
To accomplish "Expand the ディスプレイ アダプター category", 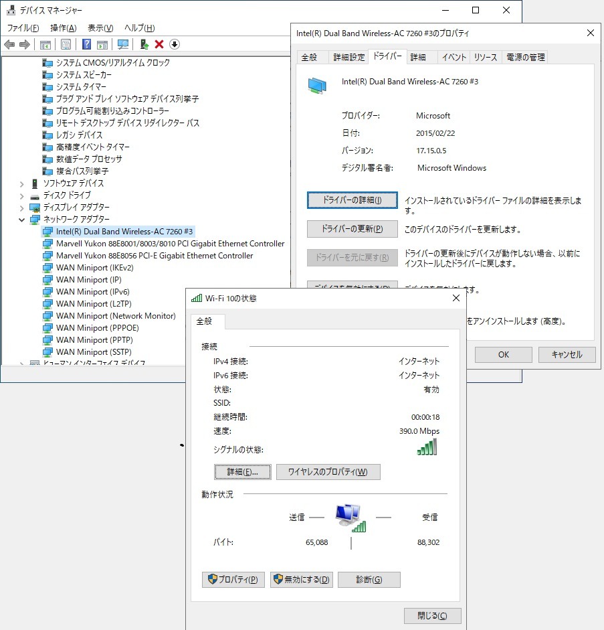I will tap(21, 207).
